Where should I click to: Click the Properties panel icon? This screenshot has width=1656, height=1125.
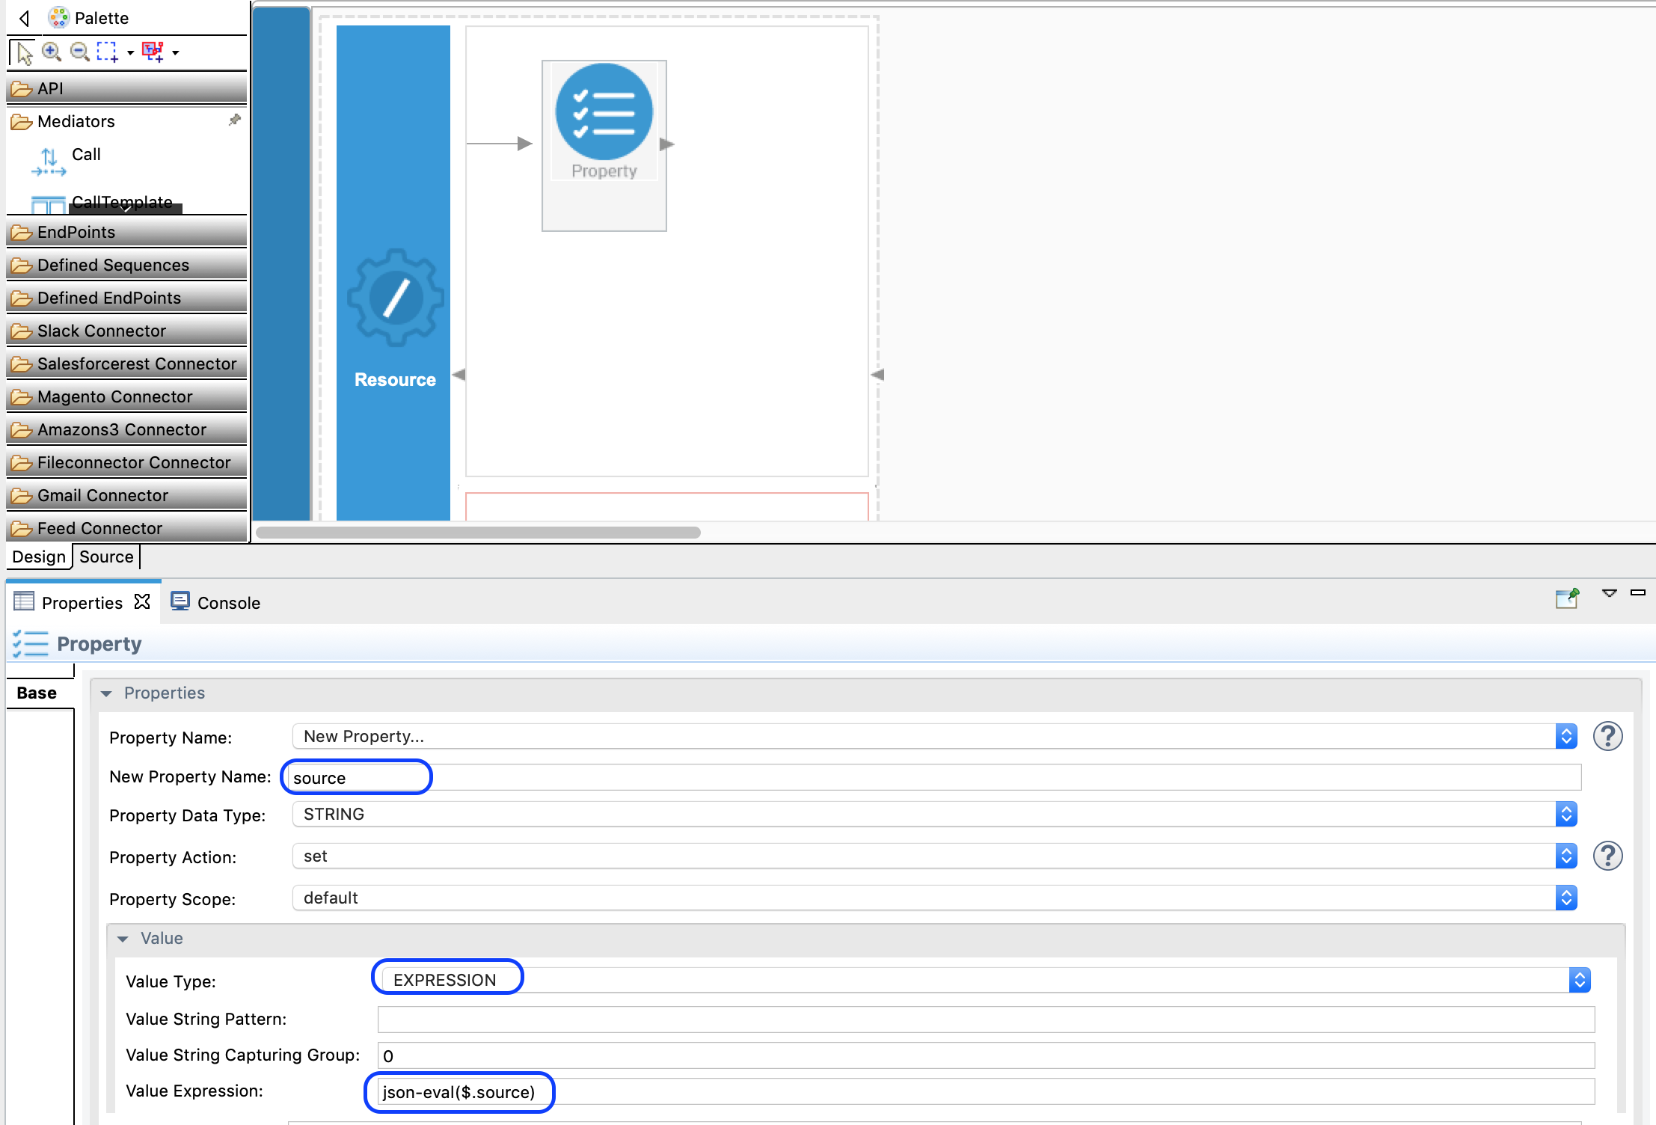click(25, 603)
